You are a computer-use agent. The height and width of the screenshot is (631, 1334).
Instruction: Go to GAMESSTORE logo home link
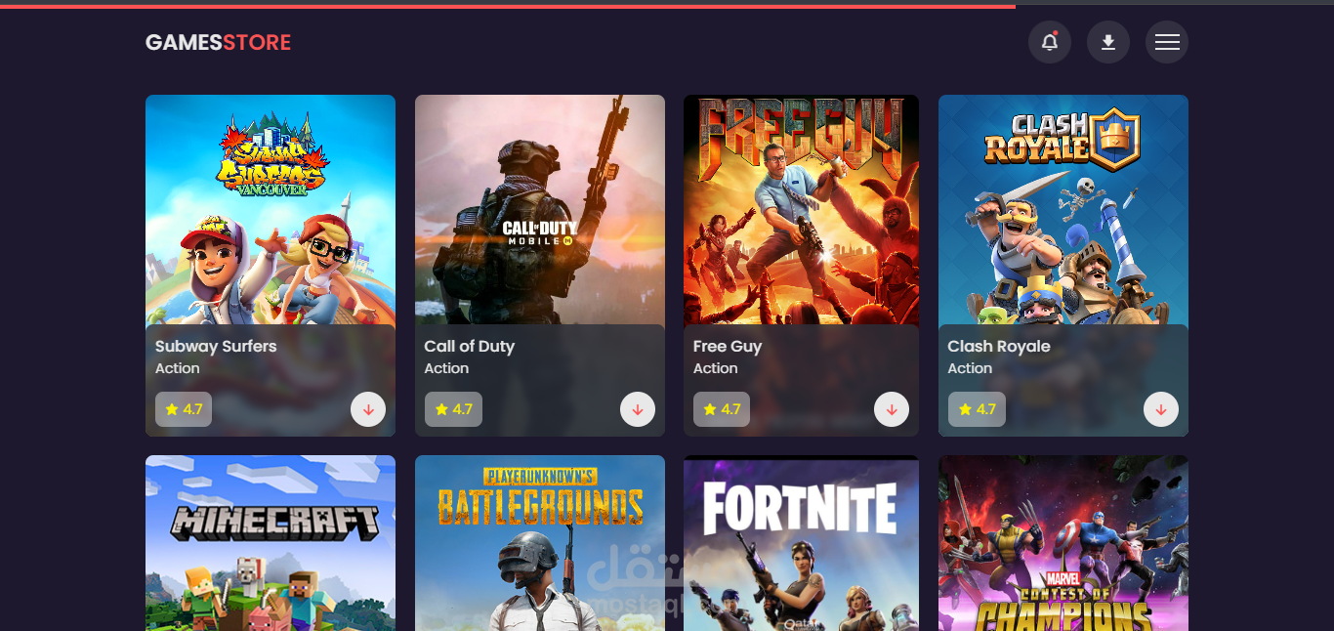coord(218,42)
